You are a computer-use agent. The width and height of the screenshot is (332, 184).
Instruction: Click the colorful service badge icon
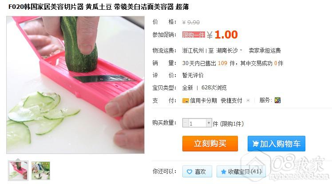click(277, 100)
